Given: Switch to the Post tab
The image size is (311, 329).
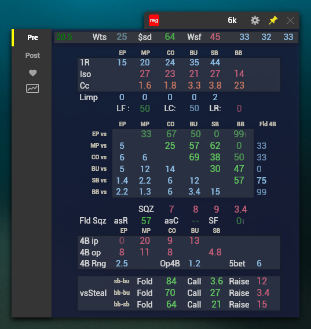Looking at the screenshot, I should tap(32, 56).
